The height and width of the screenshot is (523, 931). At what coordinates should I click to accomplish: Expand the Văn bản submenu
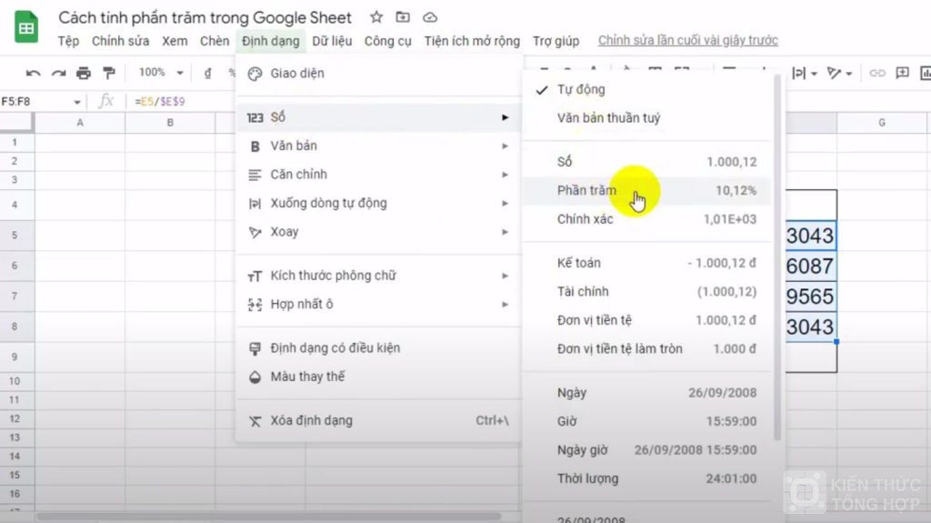pyautogui.click(x=505, y=146)
